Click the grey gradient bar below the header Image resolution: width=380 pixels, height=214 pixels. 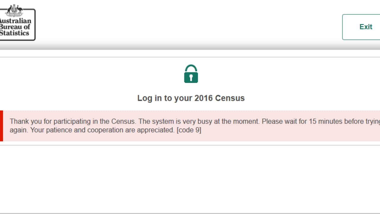click(x=190, y=45)
